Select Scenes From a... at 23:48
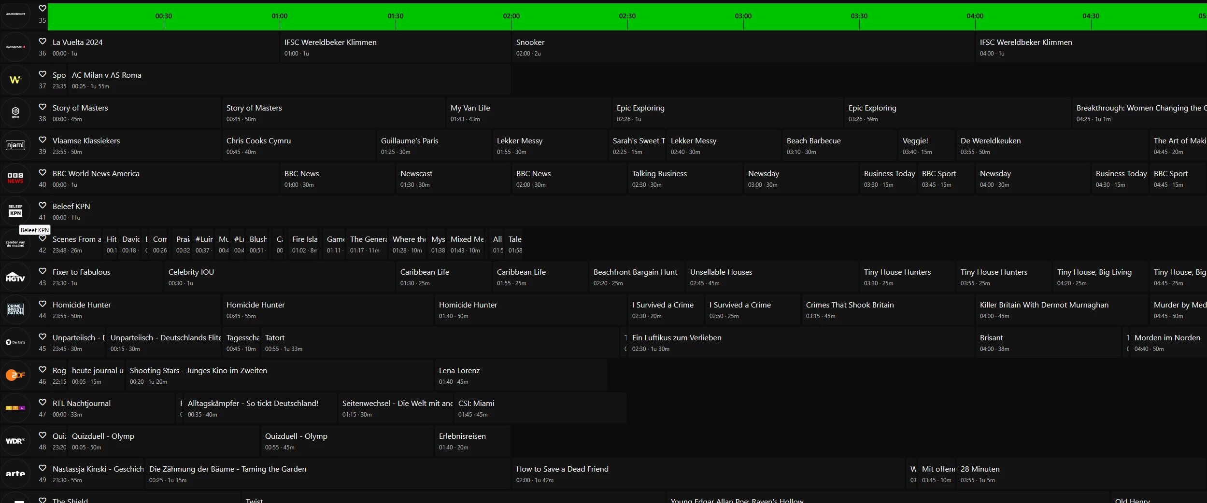 tap(75, 244)
